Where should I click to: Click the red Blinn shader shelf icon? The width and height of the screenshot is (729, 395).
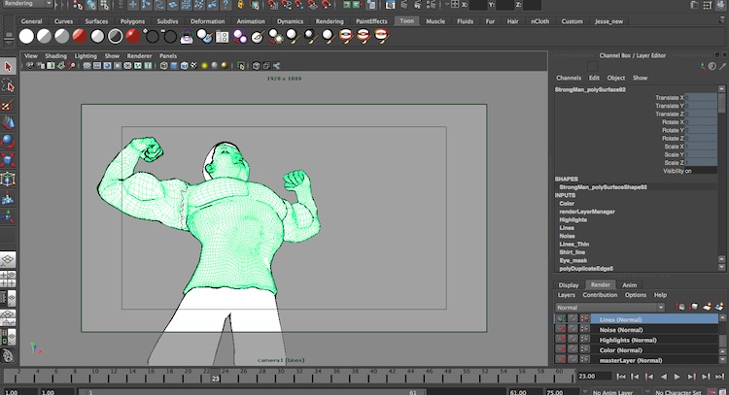coord(132,36)
